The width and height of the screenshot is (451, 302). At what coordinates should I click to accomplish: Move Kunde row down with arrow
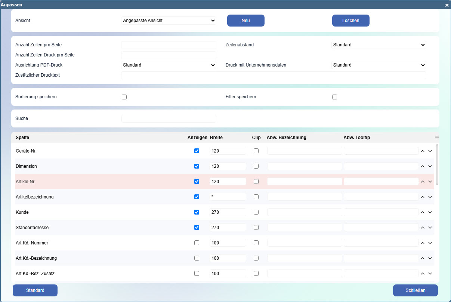pyautogui.click(x=430, y=212)
